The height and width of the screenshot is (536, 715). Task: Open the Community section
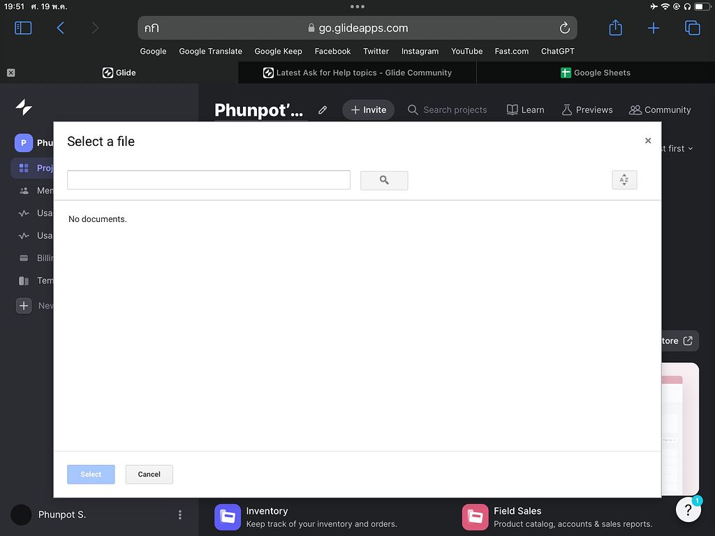pos(659,110)
